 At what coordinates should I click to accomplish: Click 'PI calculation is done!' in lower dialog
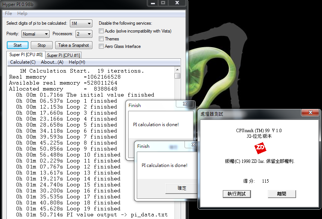[x=165, y=165]
